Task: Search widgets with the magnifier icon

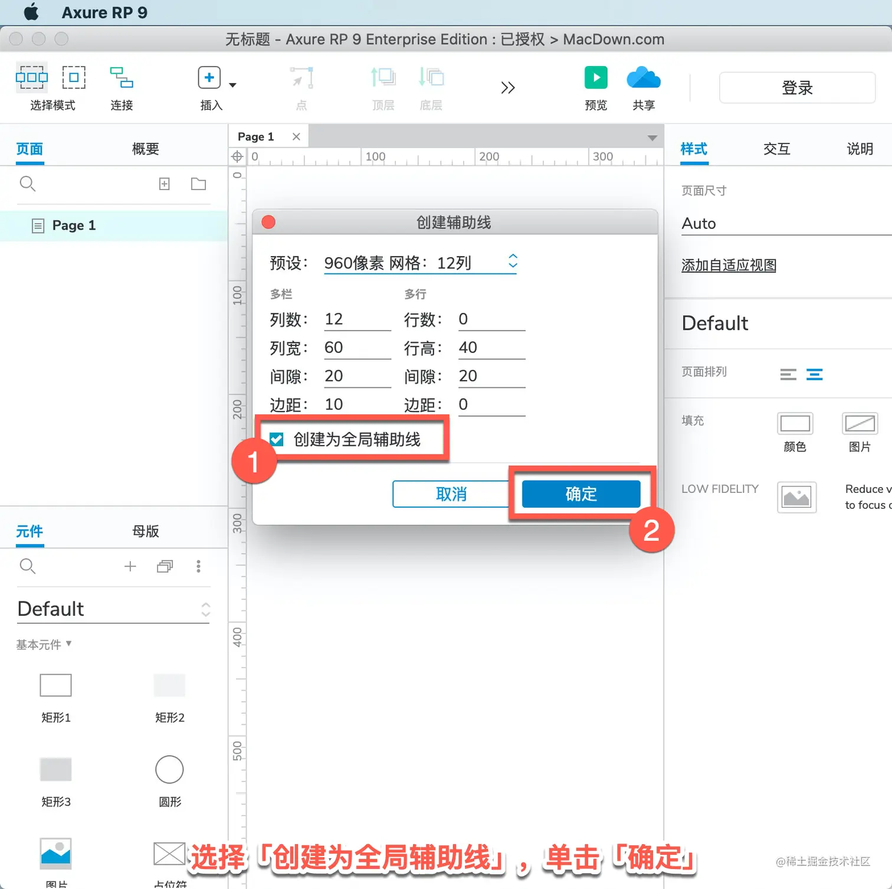Action: 28,567
